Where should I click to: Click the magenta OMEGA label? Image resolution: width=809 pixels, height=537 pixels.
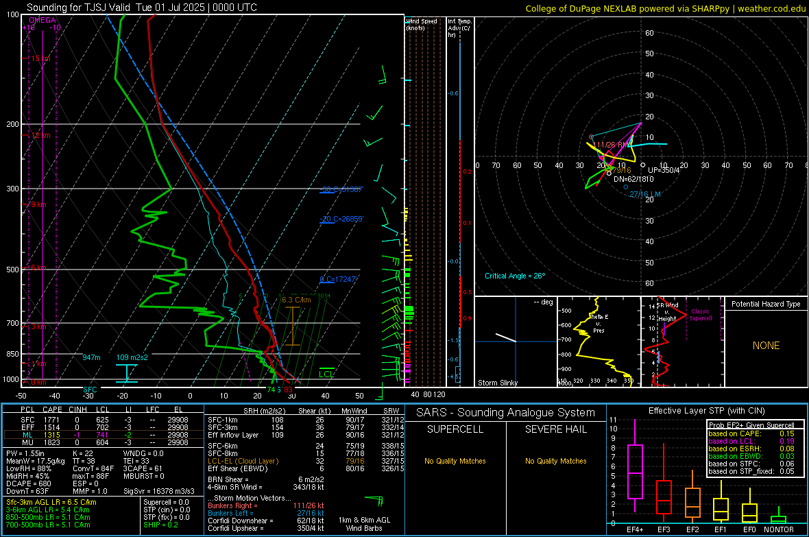click(x=43, y=20)
